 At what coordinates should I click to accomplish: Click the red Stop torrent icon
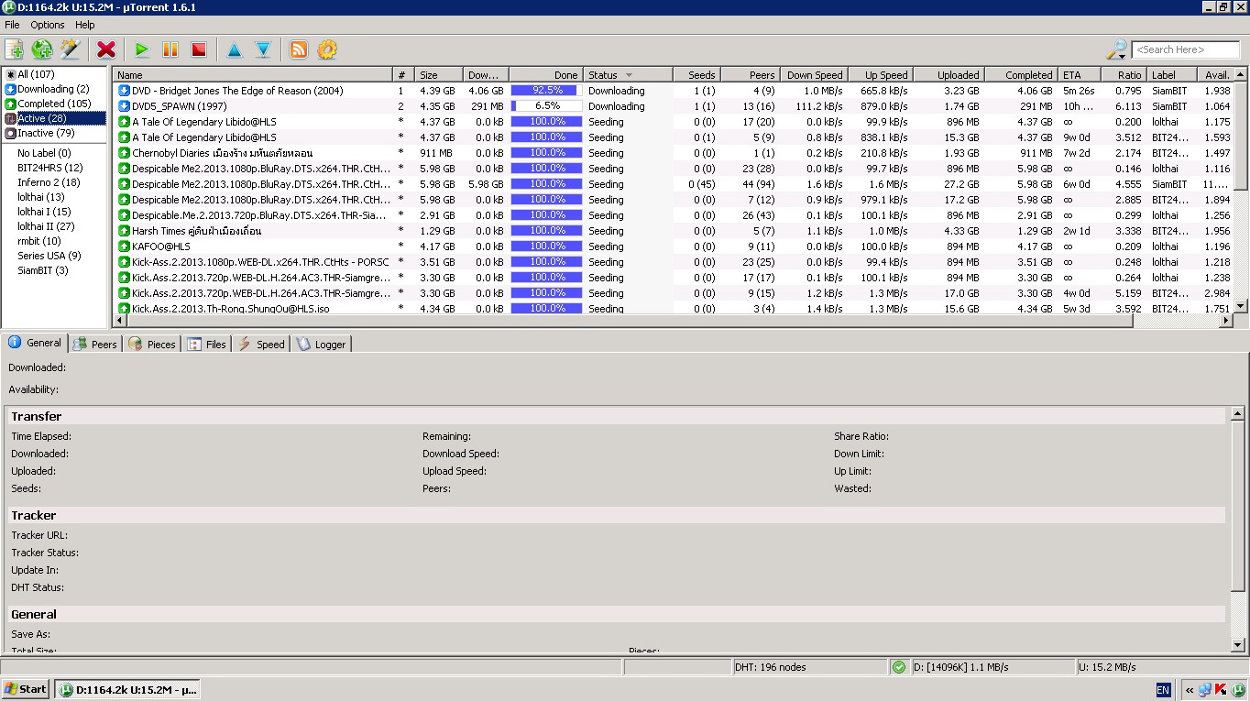tap(198, 49)
